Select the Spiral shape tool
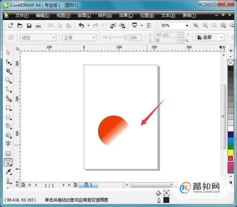Image resolution: width=237 pixels, height=207 pixels. click(x=8, y=126)
